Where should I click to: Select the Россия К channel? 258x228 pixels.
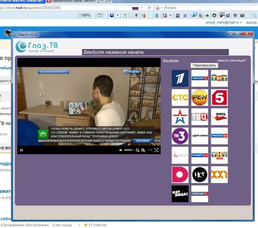pos(200,194)
